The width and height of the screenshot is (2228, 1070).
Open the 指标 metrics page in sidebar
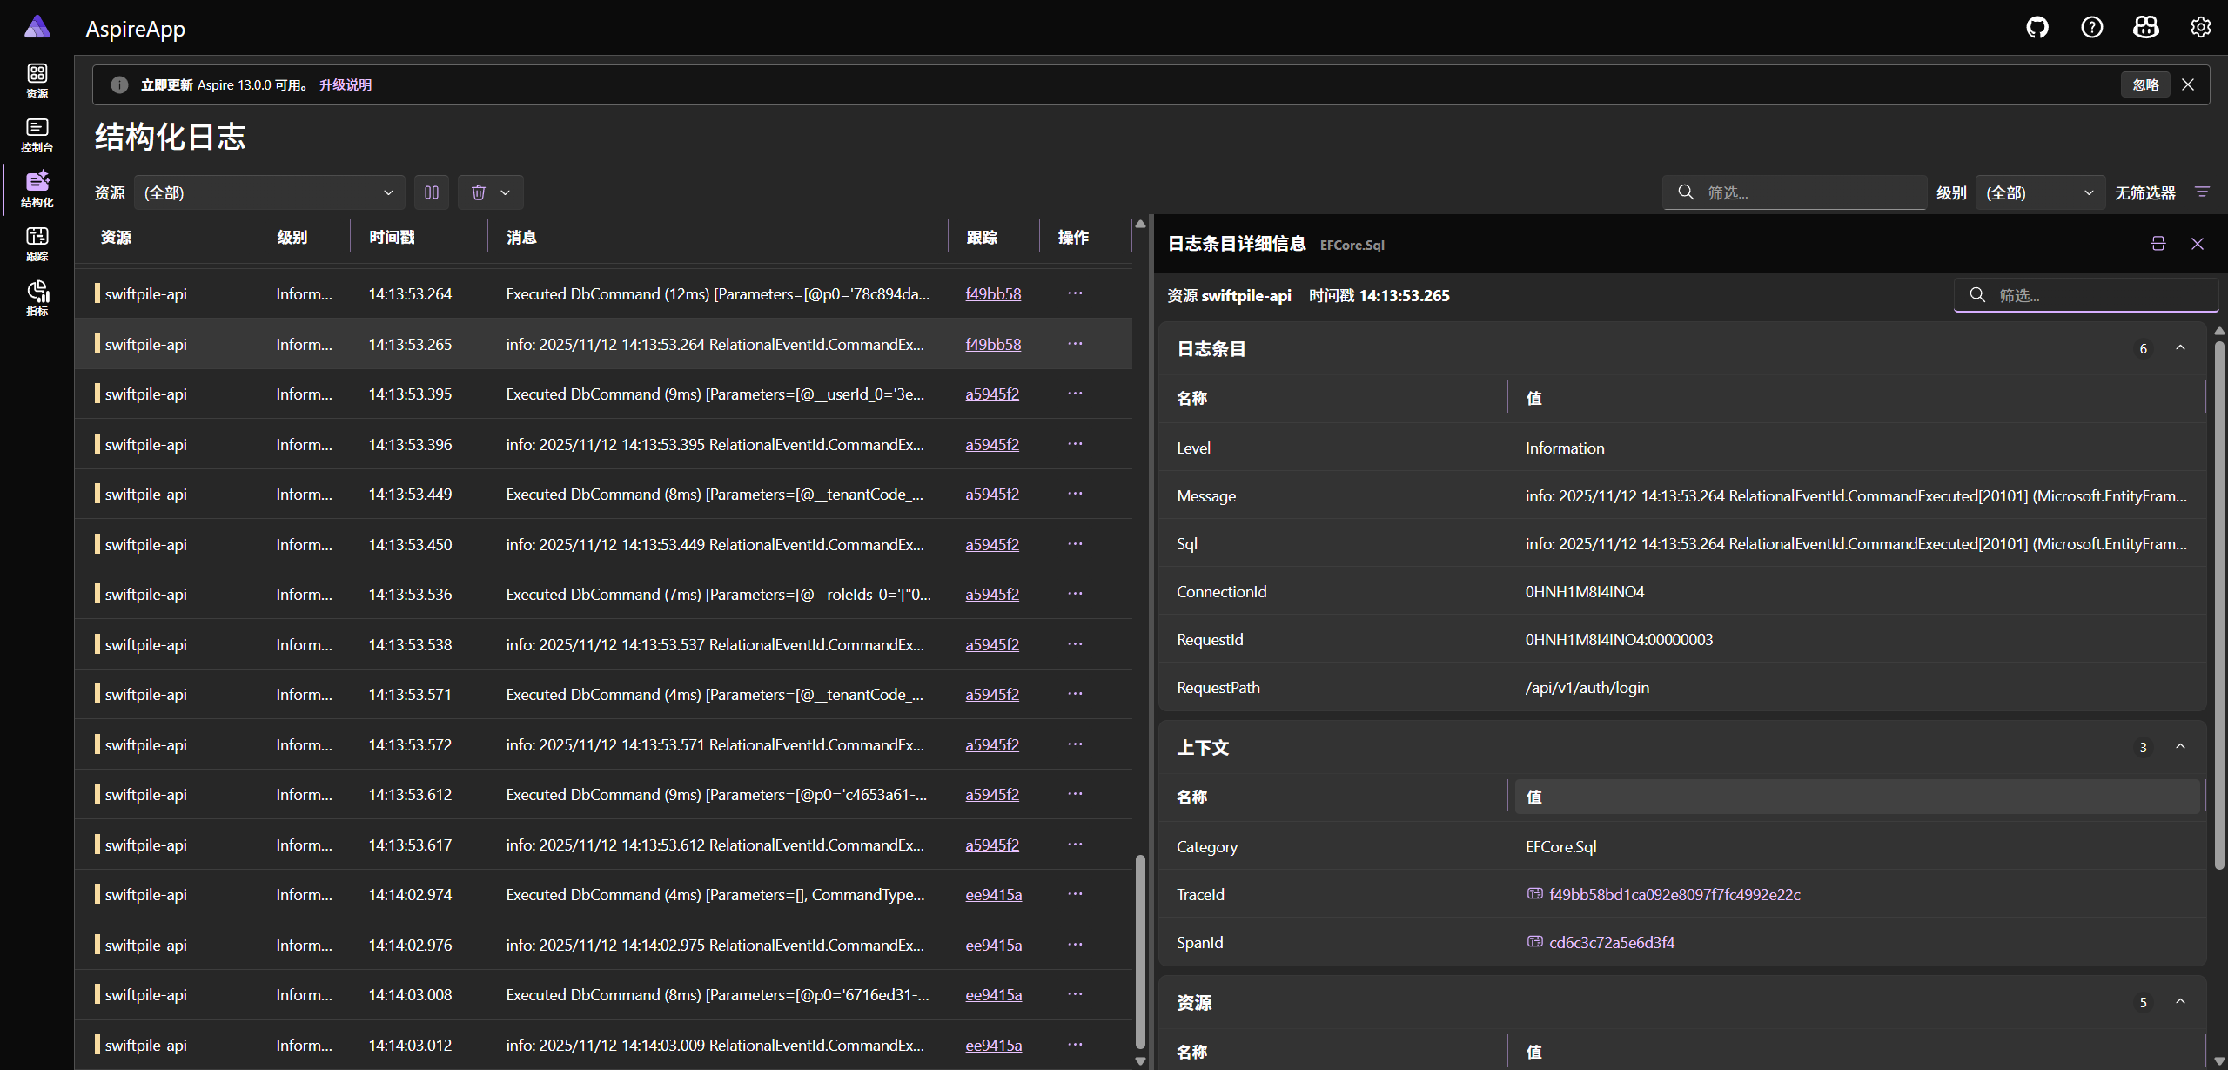pyautogui.click(x=37, y=298)
